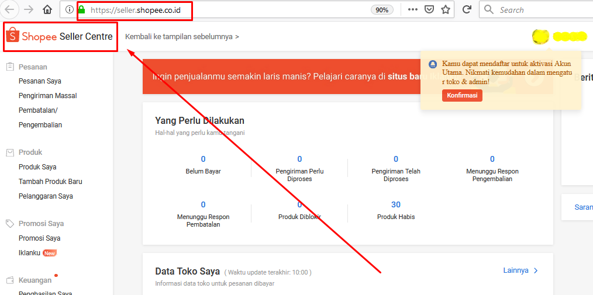Click the Konfirmasi button
Image resolution: width=593 pixels, height=295 pixels.
pos(462,96)
